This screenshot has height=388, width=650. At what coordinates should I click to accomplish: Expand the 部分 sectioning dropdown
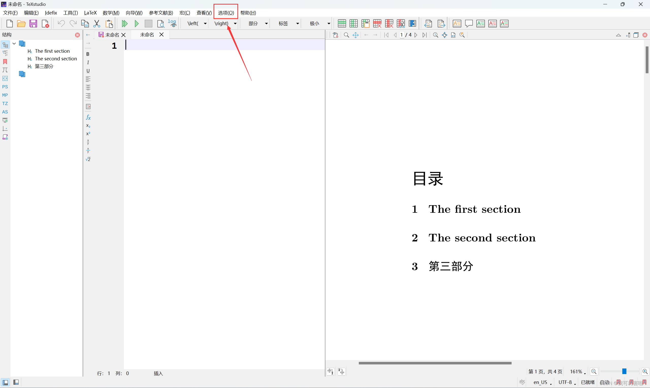pos(266,24)
